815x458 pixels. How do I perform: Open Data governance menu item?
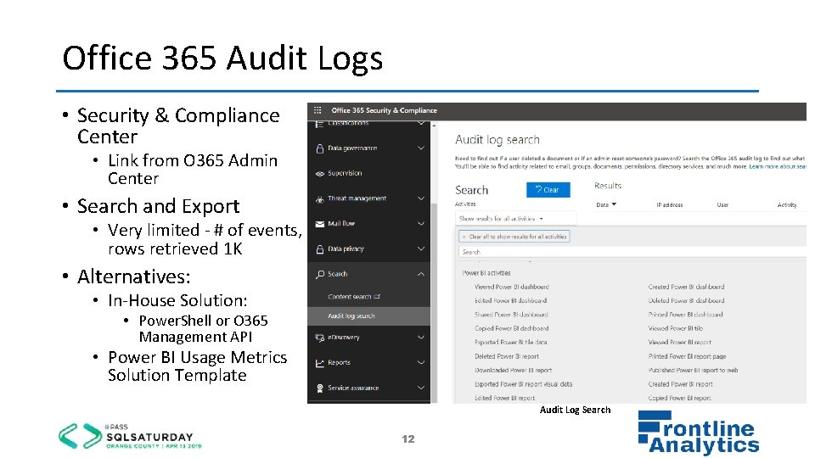352,148
